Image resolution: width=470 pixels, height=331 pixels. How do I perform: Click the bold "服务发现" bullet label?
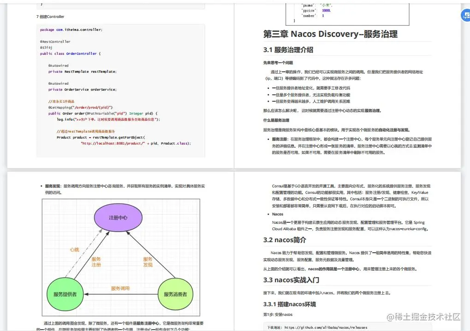[x=53, y=186]
